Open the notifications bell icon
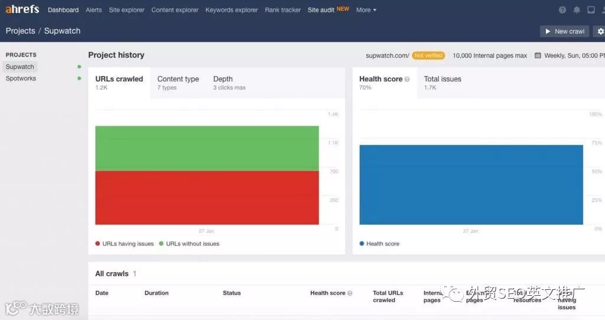605x320 pixels. (577, 10)
